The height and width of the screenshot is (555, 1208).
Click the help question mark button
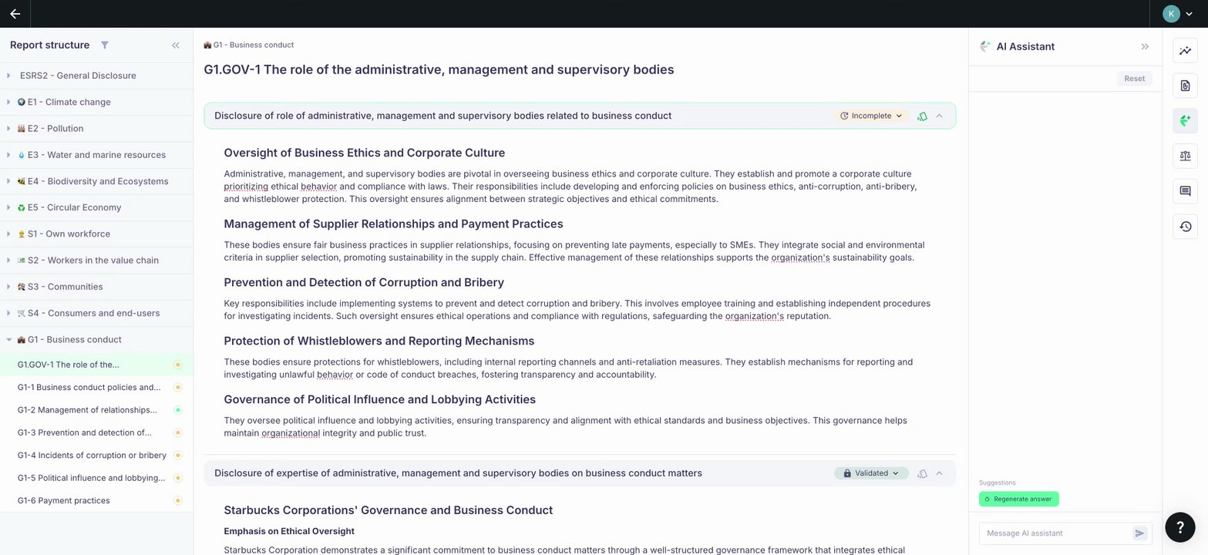pyautogui.click(x=1179, y=526)
